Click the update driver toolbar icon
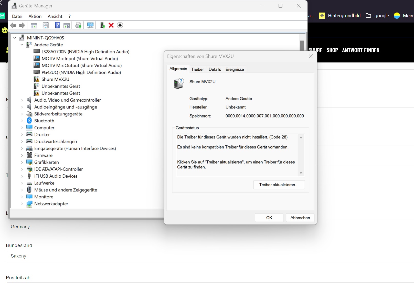The image size is (414, 289). [x=78, y=25]
